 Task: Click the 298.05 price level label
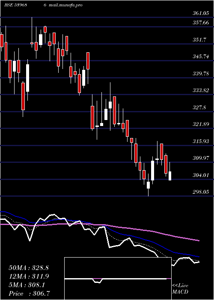click(x=200, y=192)
